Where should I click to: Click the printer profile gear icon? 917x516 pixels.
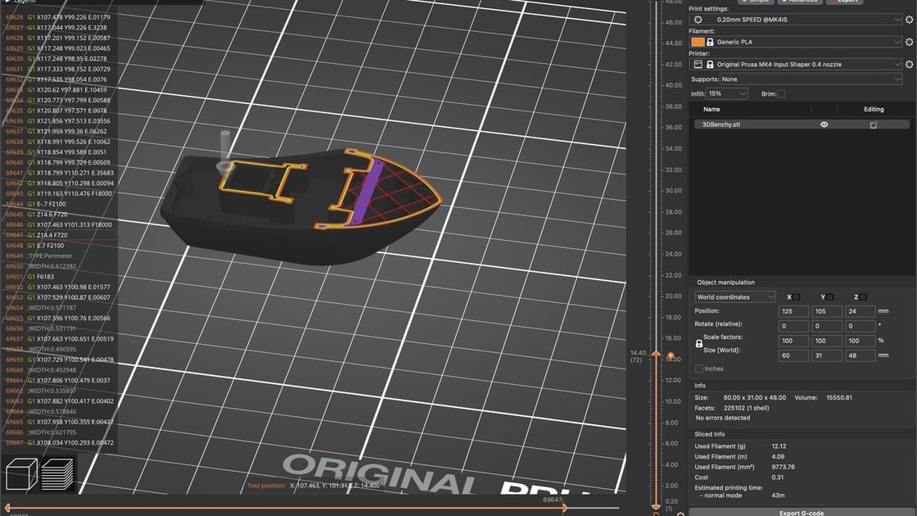909,64
